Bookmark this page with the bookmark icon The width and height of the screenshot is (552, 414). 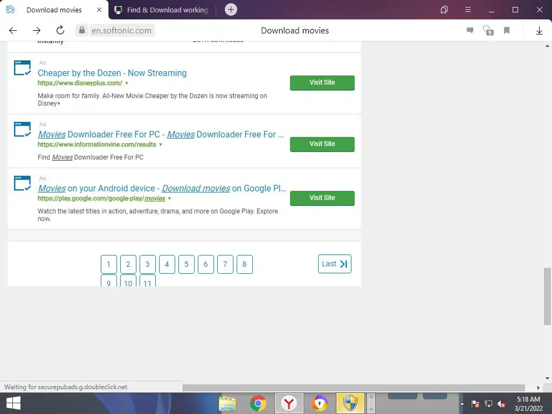click(507, 31)
